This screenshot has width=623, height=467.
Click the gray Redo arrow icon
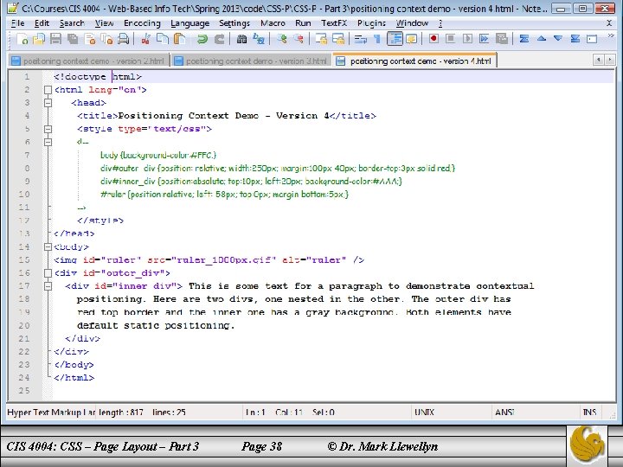pyautogui.click(x=219, y=39)
